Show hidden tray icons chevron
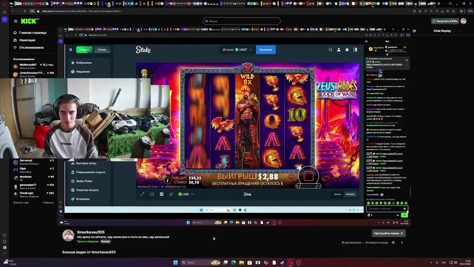 [431, 263]
